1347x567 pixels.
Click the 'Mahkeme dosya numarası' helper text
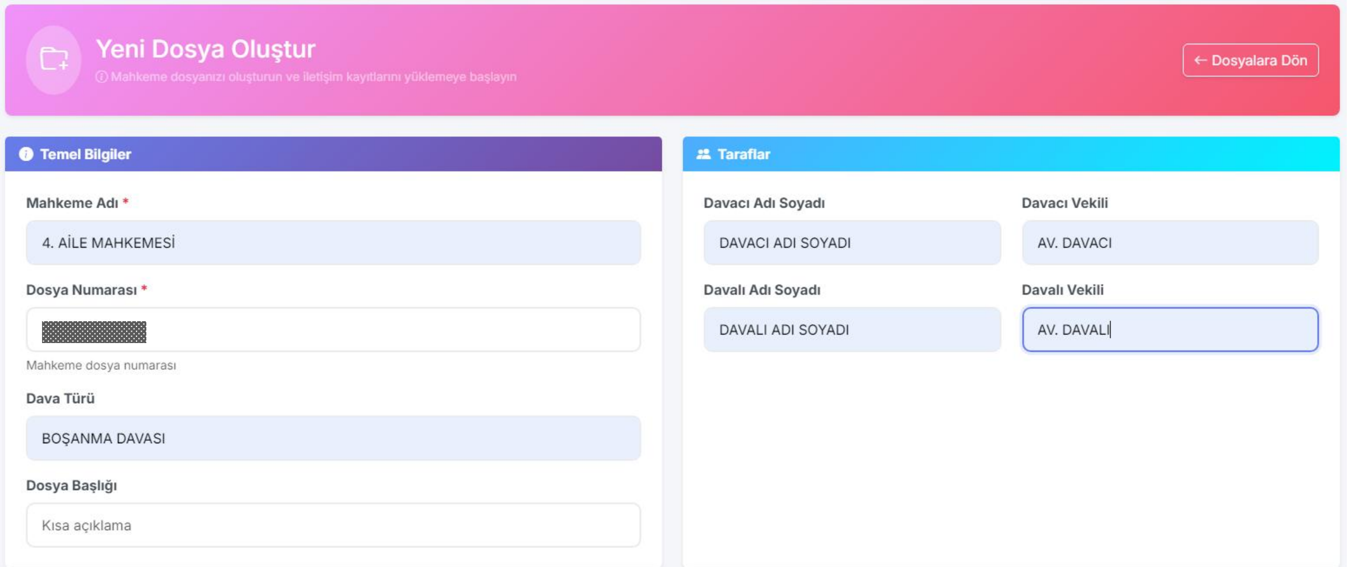(101, 366)
